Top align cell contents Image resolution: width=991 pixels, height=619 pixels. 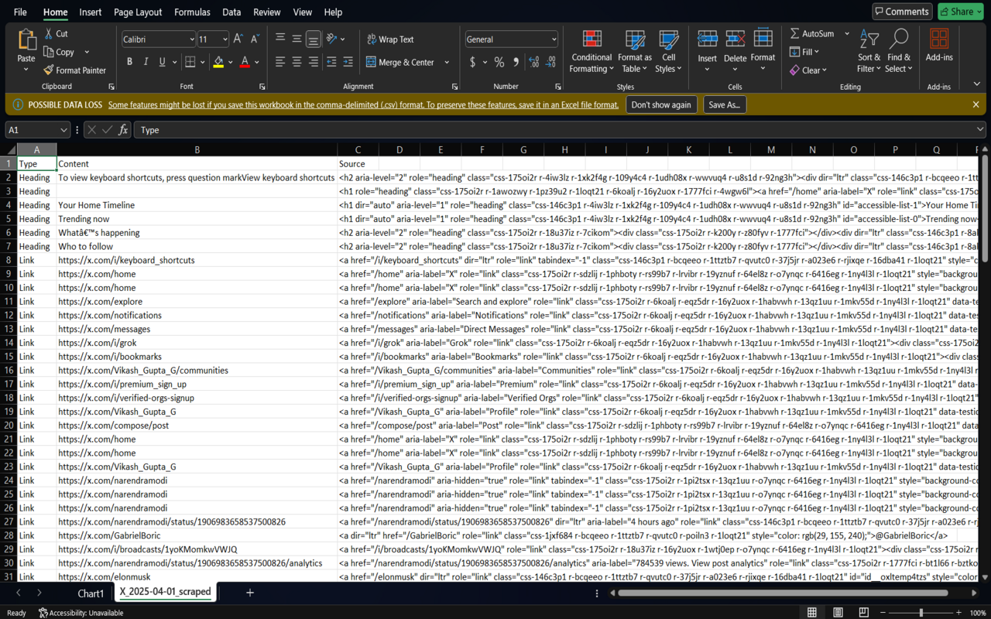coord(280,39)
